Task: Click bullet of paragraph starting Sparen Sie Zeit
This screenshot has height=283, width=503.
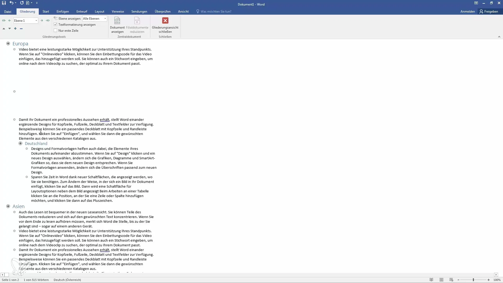Action: [x=27, y=177]
